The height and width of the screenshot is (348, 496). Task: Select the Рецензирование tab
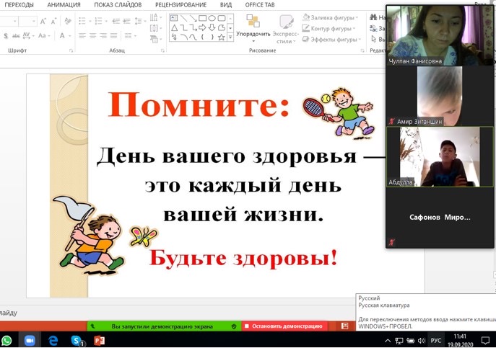(179, 4)
